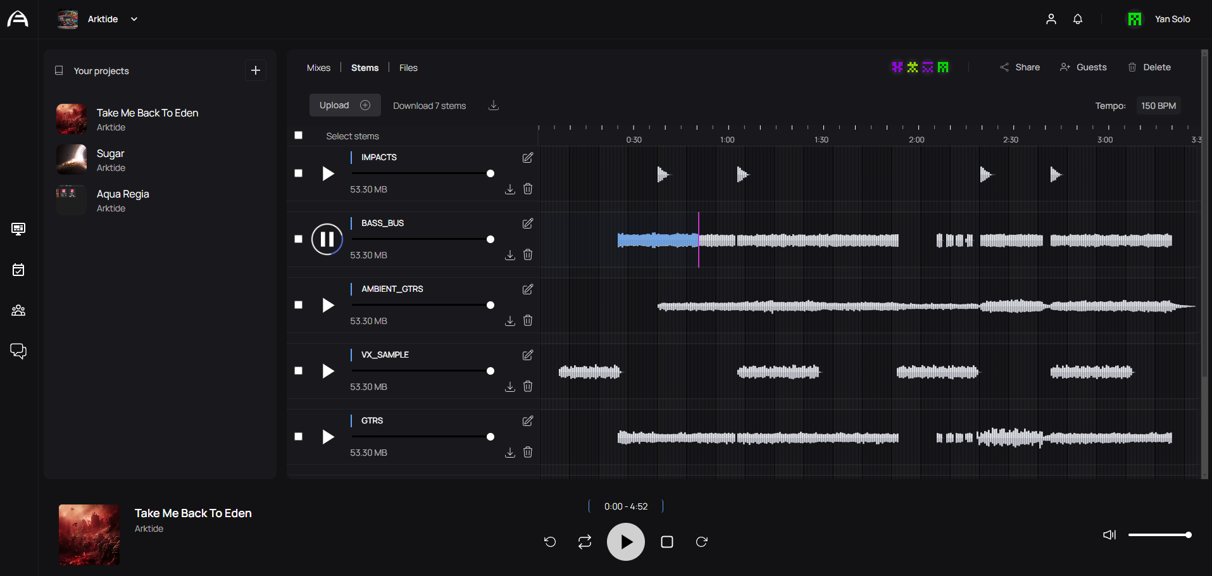The height and width of the screenshot is (576, 1212).
Task: Play the VX_SAMPLE stem
Action: point(328,371)
